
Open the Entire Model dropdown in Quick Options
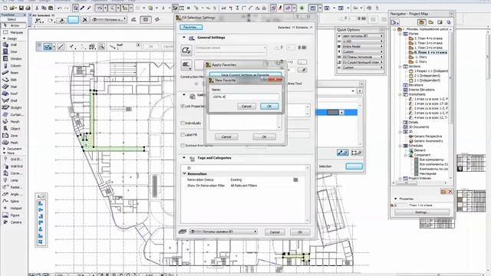pos(362,46)
